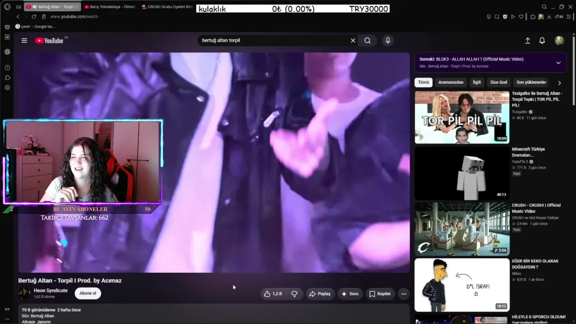Select the Son yüklenenler filter chip

[531, 82]
